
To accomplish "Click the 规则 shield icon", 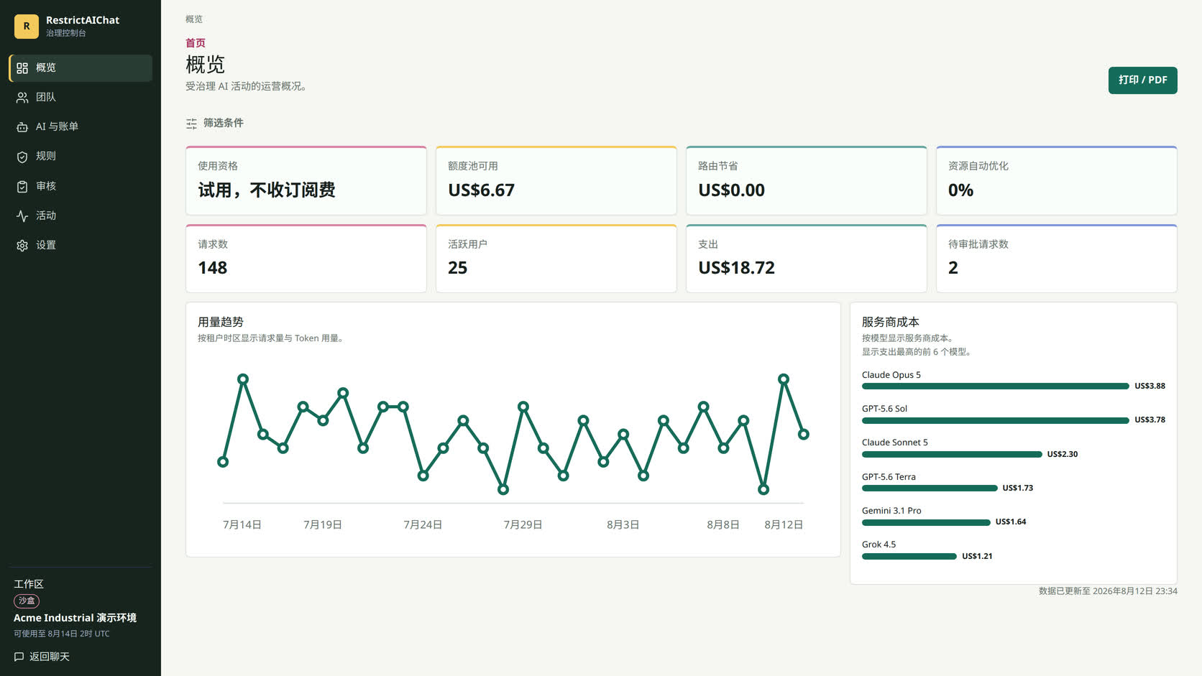I will click(22, 157).
